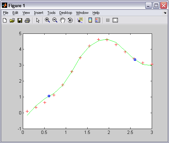Viewport: 169px width, 143px height.
Task: Activate the Data Cursor tool
Action: tap(80, 20)
